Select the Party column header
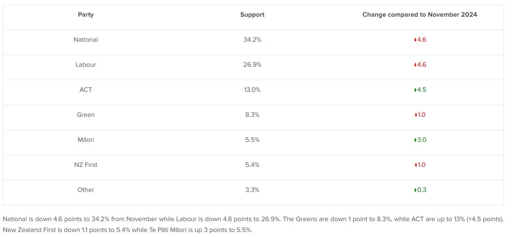This screenshot has width=517, height=237. 86,15
